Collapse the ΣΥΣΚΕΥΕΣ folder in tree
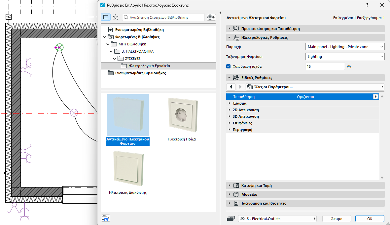 click(114, 59)
